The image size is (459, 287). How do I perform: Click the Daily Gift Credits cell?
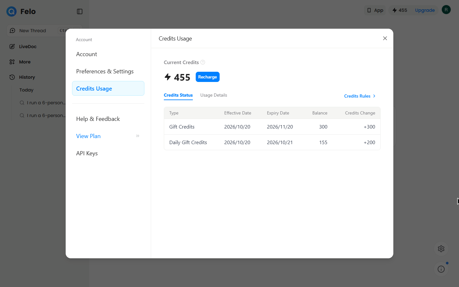(188, 142)
